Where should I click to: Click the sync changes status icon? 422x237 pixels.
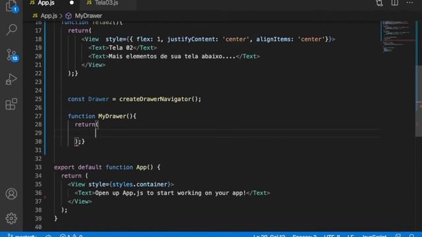[48, 236]
